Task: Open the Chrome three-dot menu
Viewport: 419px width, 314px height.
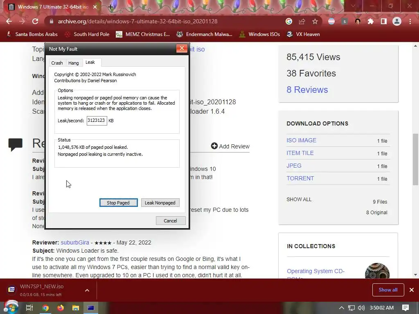Action: point(410,21)
